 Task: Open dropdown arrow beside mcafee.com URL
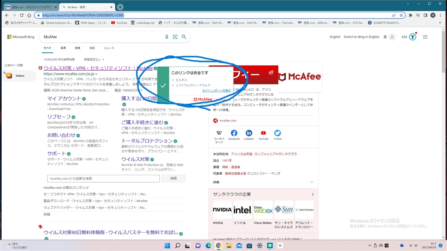pyautogui.click(x=96, y=74)
